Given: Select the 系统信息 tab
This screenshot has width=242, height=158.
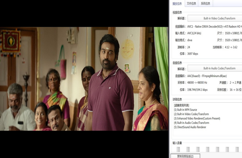Looking at the screenshot, I should click(x=205, y=3).
